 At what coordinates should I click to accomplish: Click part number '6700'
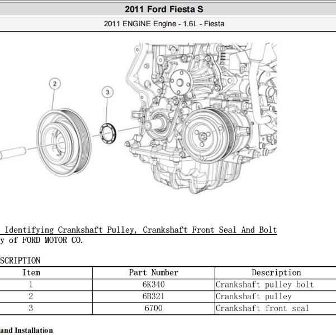[153, 308]
